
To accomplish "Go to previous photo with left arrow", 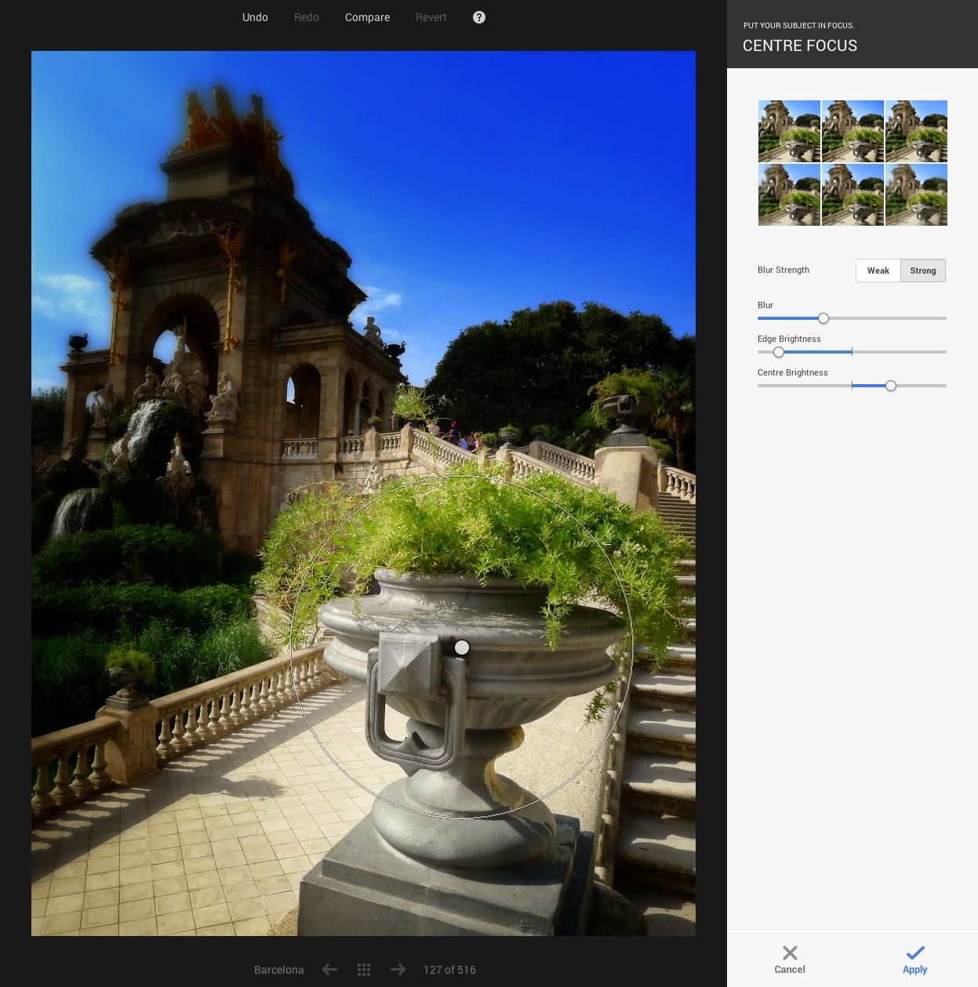I will 330,970.
